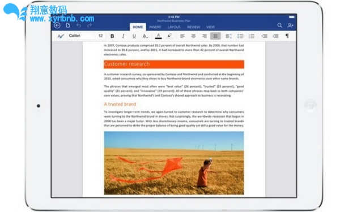Image resolution: width=340 pixels, height=212 pixels.
Task: Open the font size 12 box
Action: tap(101, 36)
